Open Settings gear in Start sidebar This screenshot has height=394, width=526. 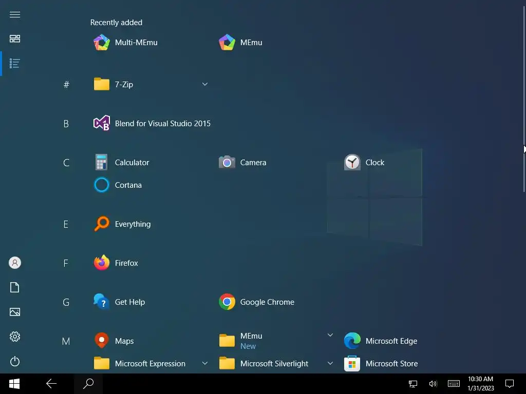15,337
